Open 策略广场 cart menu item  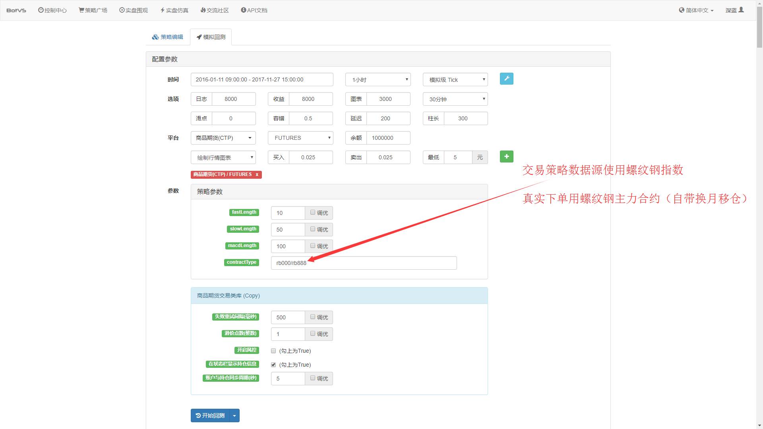coord(93,10)
